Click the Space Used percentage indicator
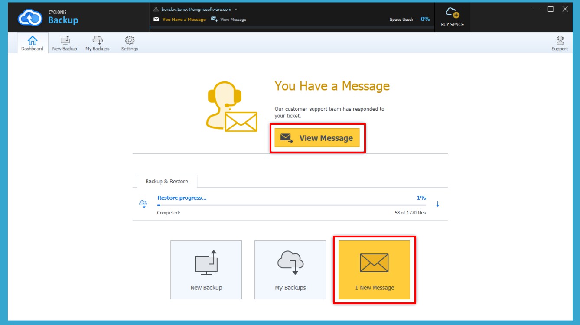The height and width of the screenshot is (325, 580). pos(425,19)
